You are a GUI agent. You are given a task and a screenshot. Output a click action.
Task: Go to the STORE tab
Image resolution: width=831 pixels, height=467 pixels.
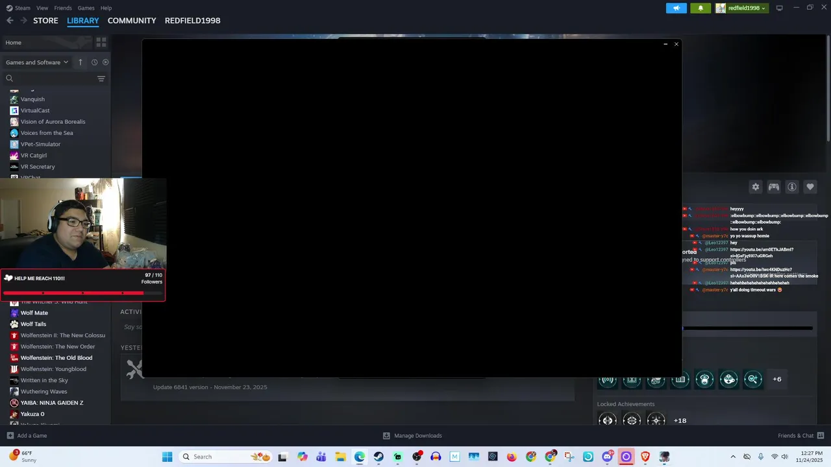pos(45,21)
